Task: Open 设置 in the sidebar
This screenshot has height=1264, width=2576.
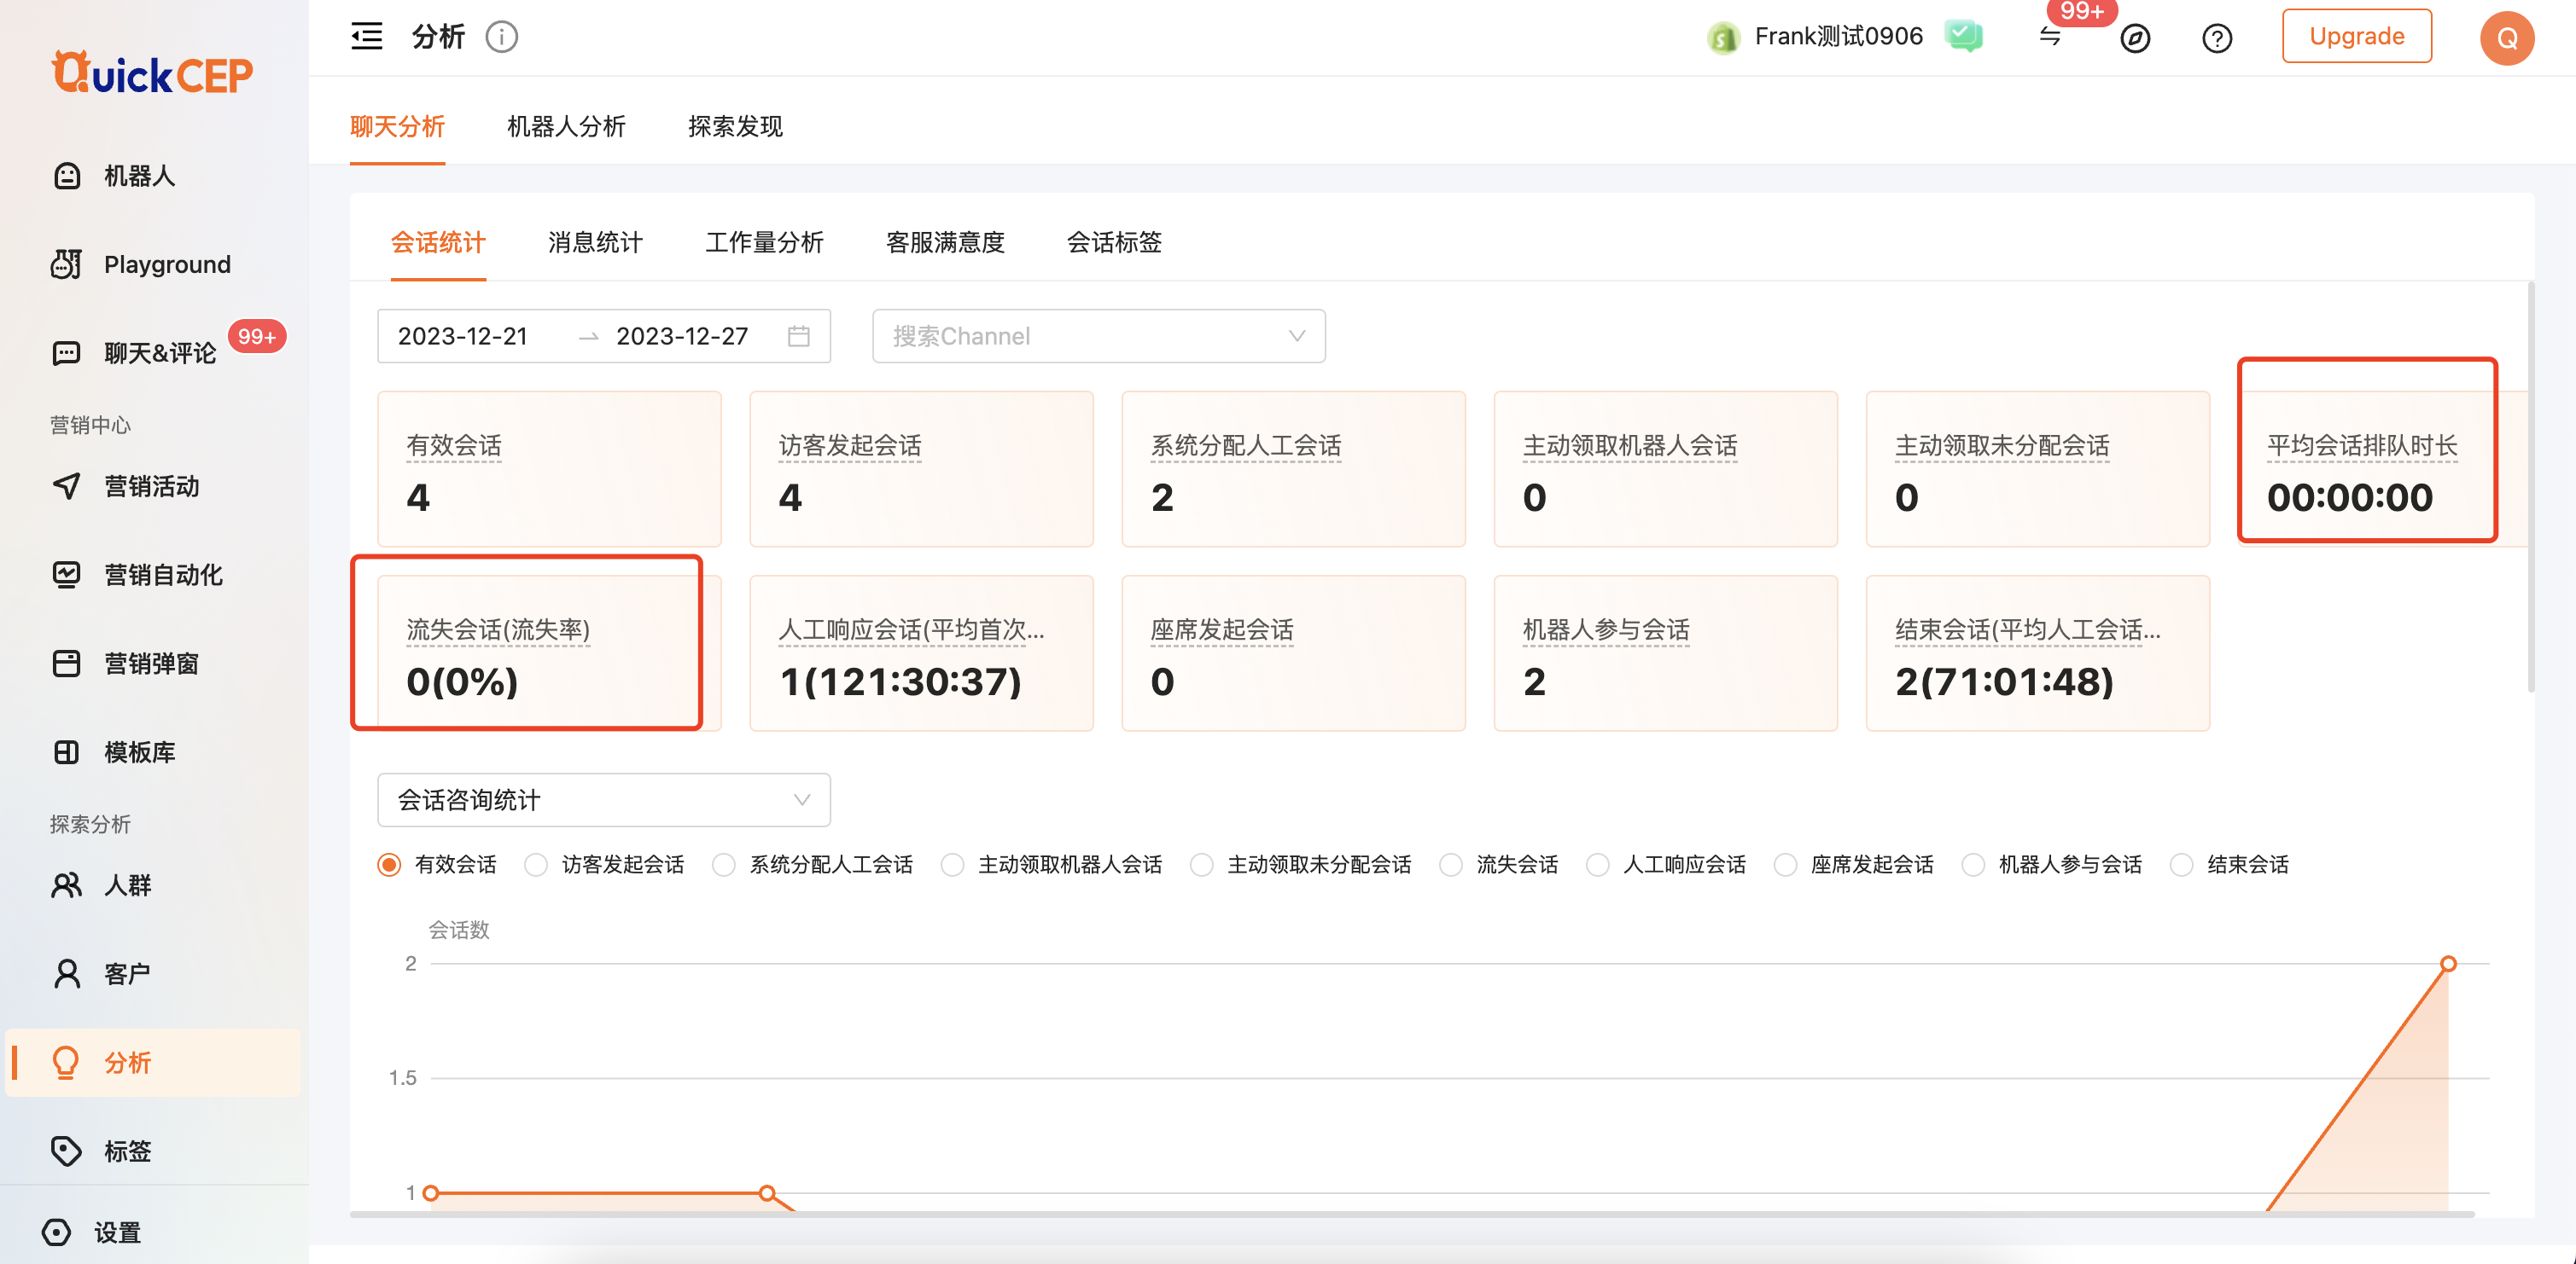Action: click(x=117, y=1232)
